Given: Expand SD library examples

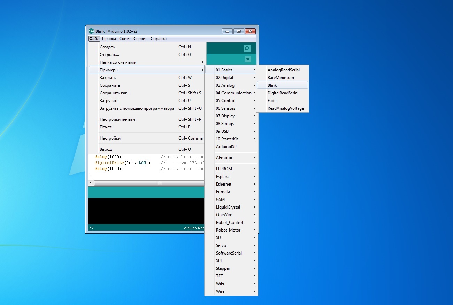Looking at the screenshot, I should (x=231, y=238).
